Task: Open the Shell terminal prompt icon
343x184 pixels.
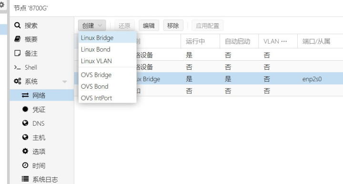Action: [x=17, y=67]
